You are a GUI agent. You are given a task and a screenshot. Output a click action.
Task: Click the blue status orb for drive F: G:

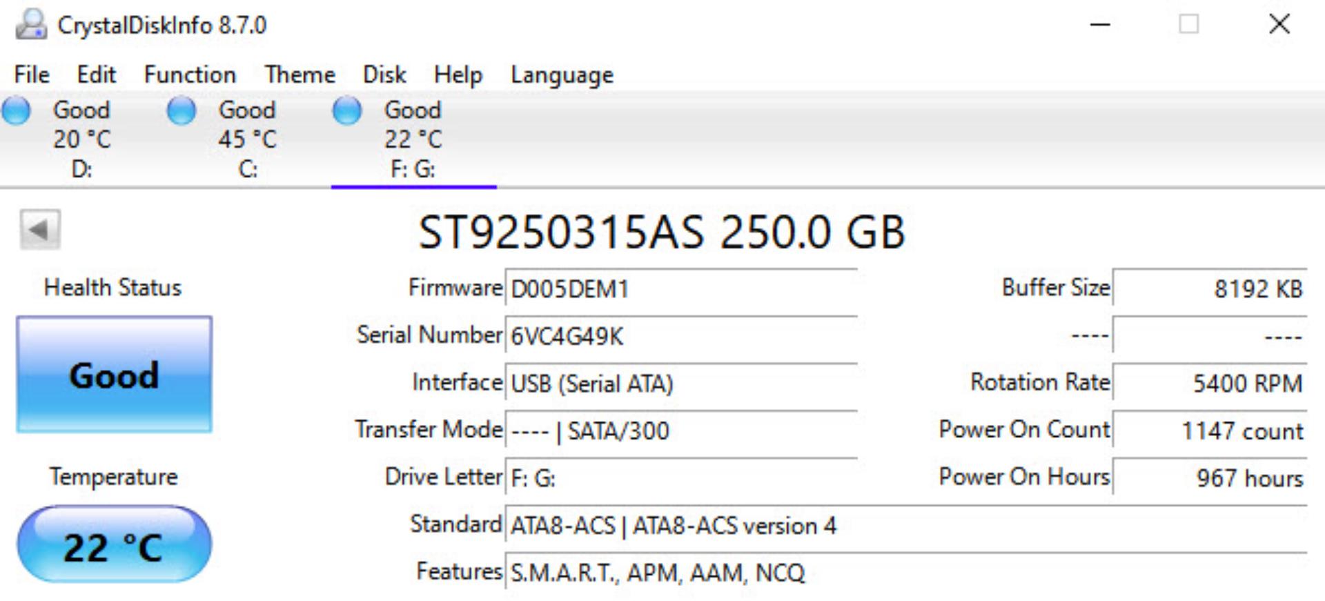(347, 110)
